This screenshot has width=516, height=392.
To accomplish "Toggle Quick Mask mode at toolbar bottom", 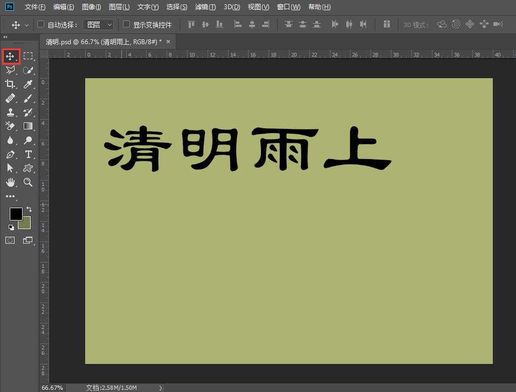I will [x=10, y=240].
